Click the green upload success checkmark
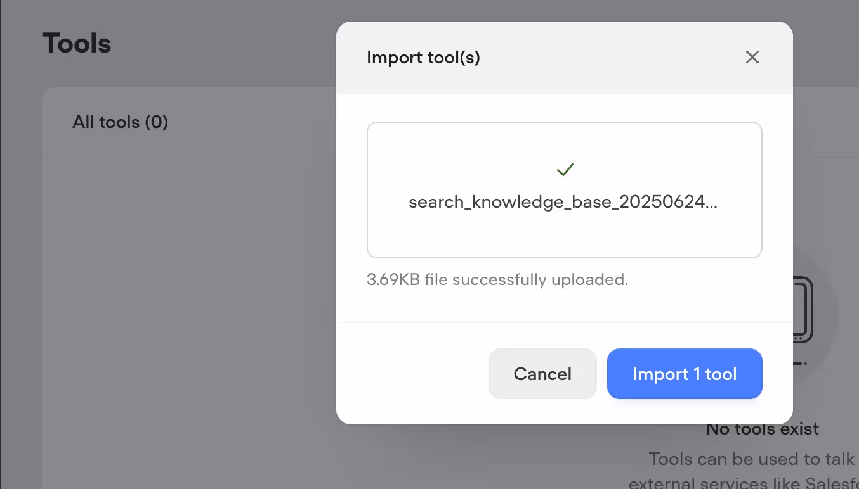The width and height of the screenshot is (859, 489). coord(565,170)
